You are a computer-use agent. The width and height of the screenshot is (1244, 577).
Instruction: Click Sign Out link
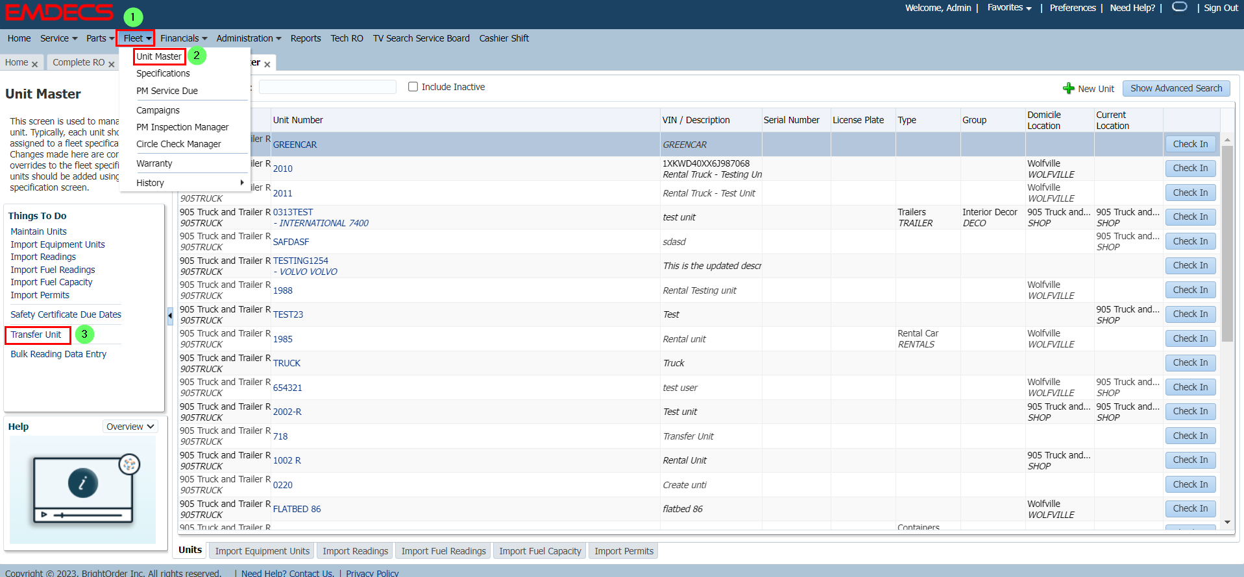pos(1221,8)
